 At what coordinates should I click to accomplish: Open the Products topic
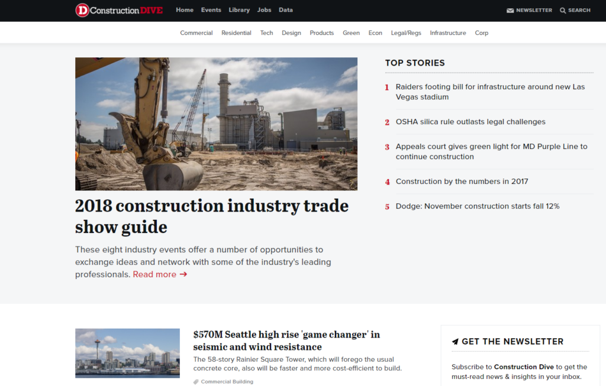[x=321, y=33]
